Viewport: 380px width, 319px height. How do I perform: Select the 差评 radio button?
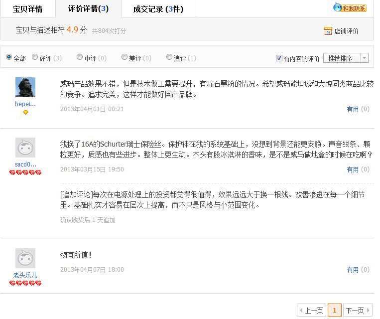pos(125,57)
